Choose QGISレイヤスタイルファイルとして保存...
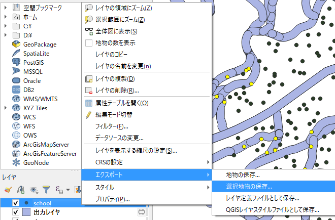 [274, 210]
